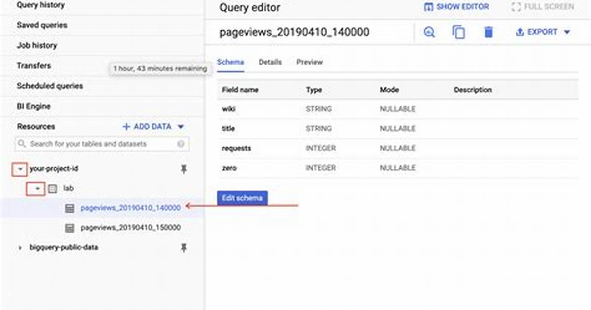Click STRING type in wiki row
The image size is (591, 310).
(319, 109)
